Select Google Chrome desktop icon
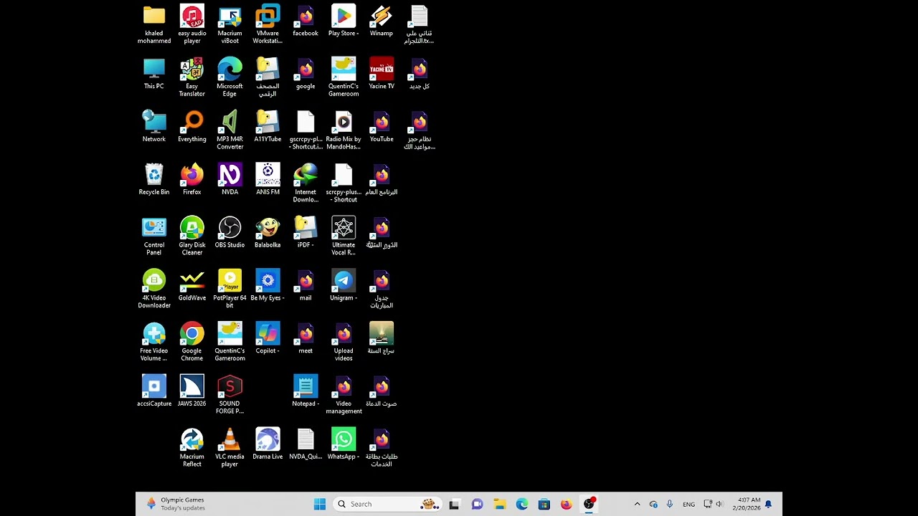Viewport: 918px width, 516px height. pyautogui.click(x=192, y=342)
